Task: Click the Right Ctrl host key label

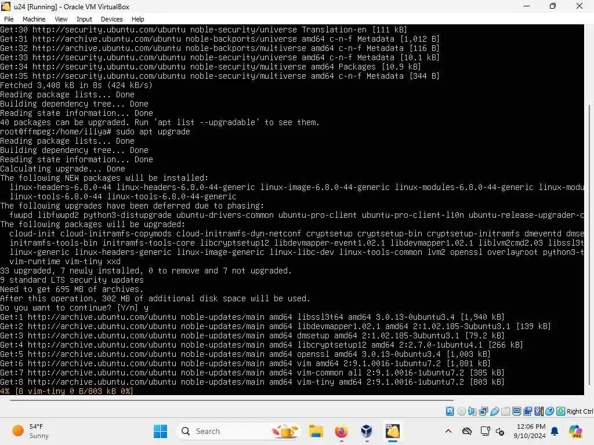Action: [580, 411]
